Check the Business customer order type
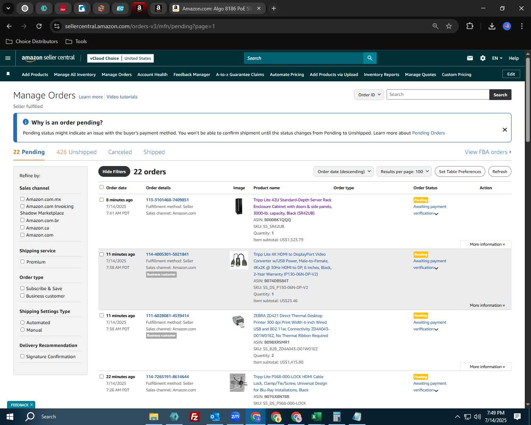This screenshot has width=531, height=425. pyautogui.click(x=22, y=296)
